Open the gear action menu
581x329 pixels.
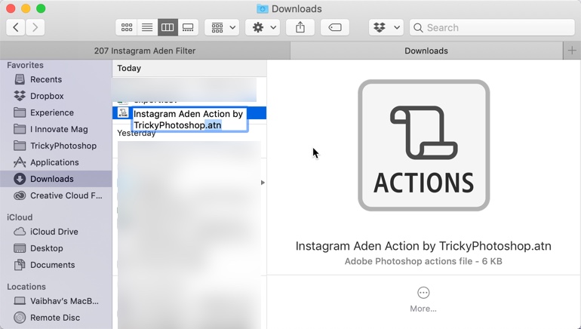tap(263, 27)
